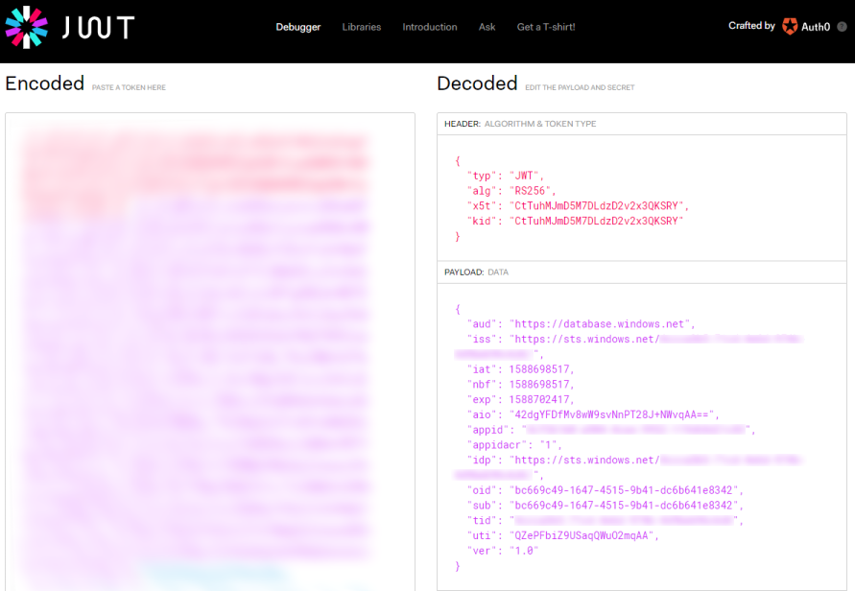Viewport: 855px width, 591px height.
Task: Open the Introduction navigation item
Action: (430, 27)
